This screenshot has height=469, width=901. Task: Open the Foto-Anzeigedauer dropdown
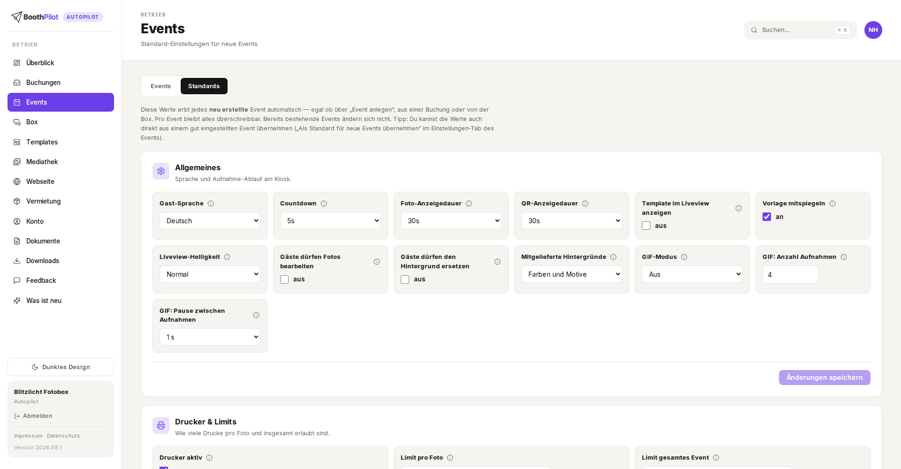coord(451,221)
